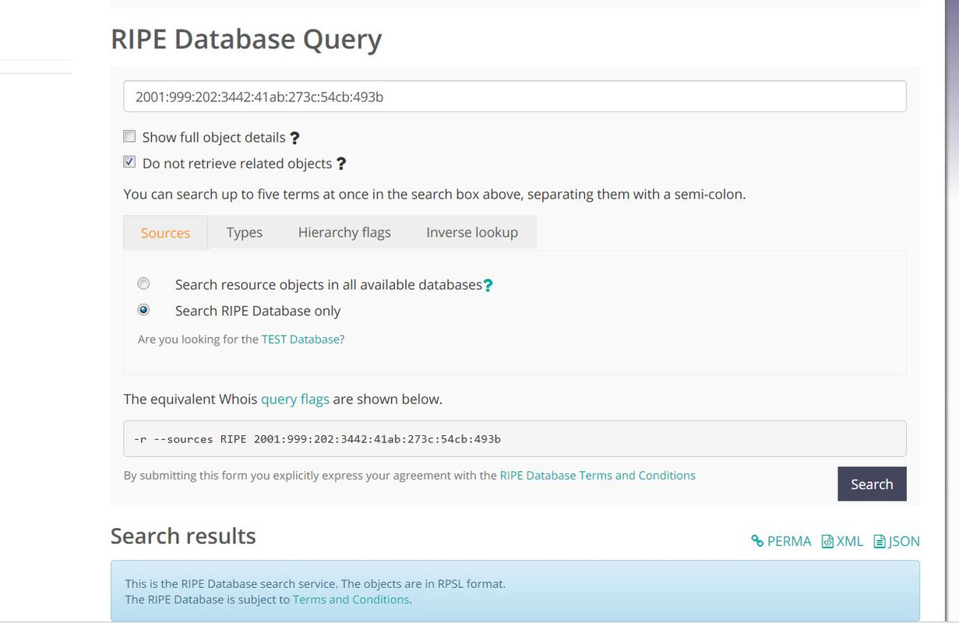Image resolution: width=959 pixels, height=623 pixels.
Task: Open the PERMA link text
Action: [789, 541]
